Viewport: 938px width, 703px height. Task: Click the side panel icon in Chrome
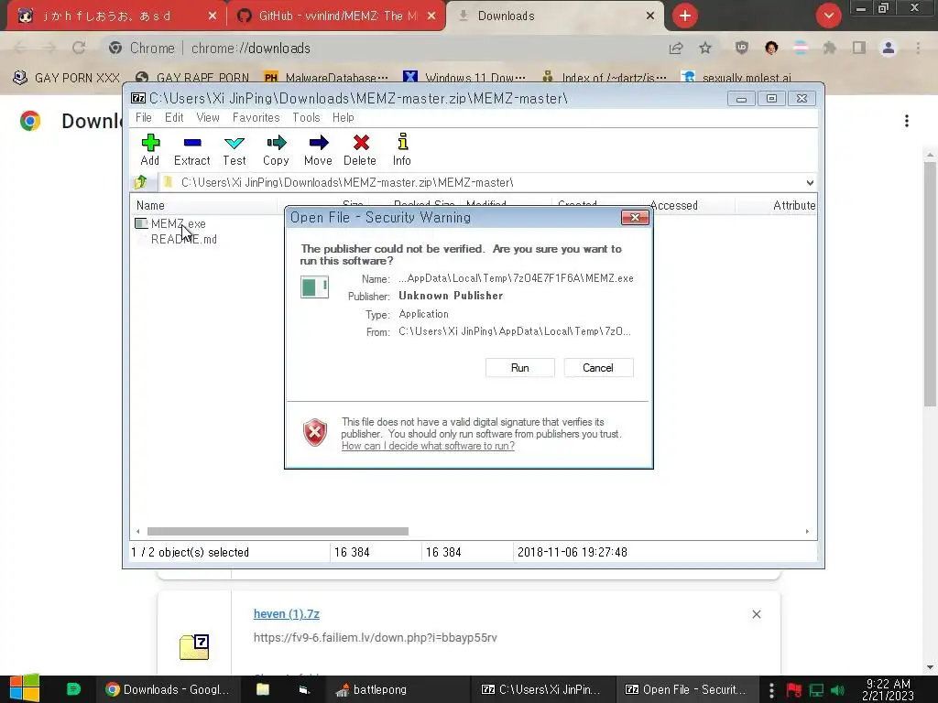coord(859,48)
